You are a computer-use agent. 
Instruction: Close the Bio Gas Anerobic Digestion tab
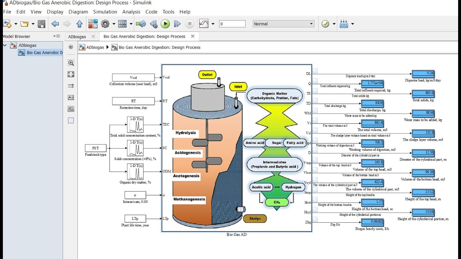(x=193, y=36)
